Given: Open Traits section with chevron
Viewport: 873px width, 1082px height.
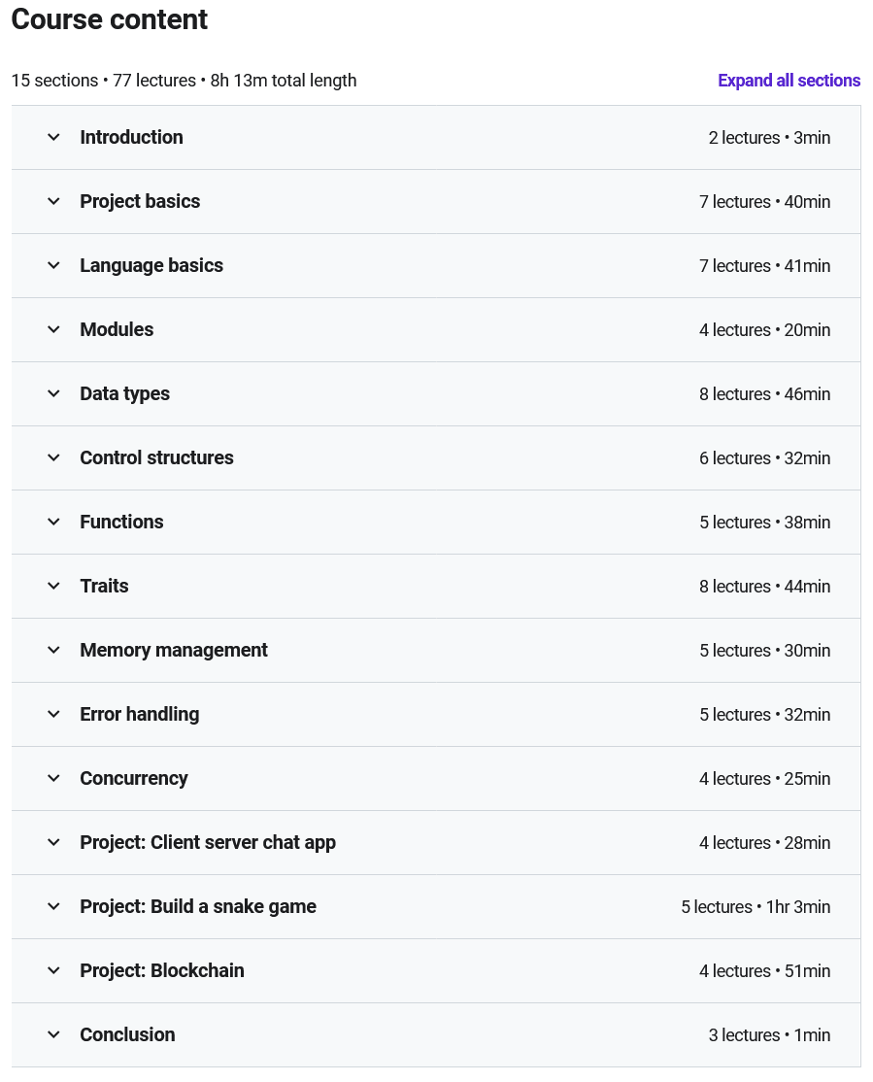Looking at the screenshot, I should [x=53, y=587].
